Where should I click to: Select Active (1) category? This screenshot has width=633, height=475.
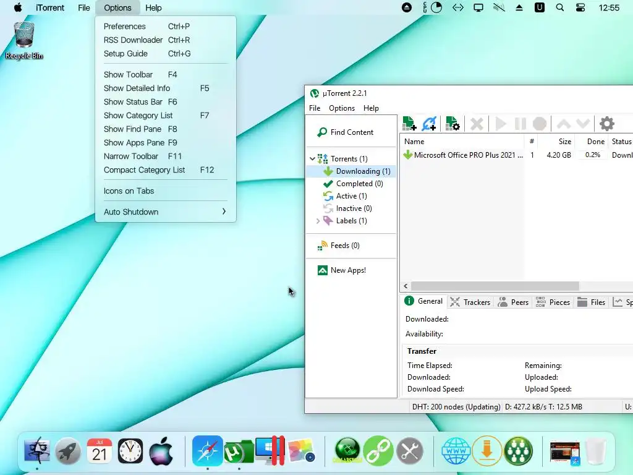[x=345, y=196]
